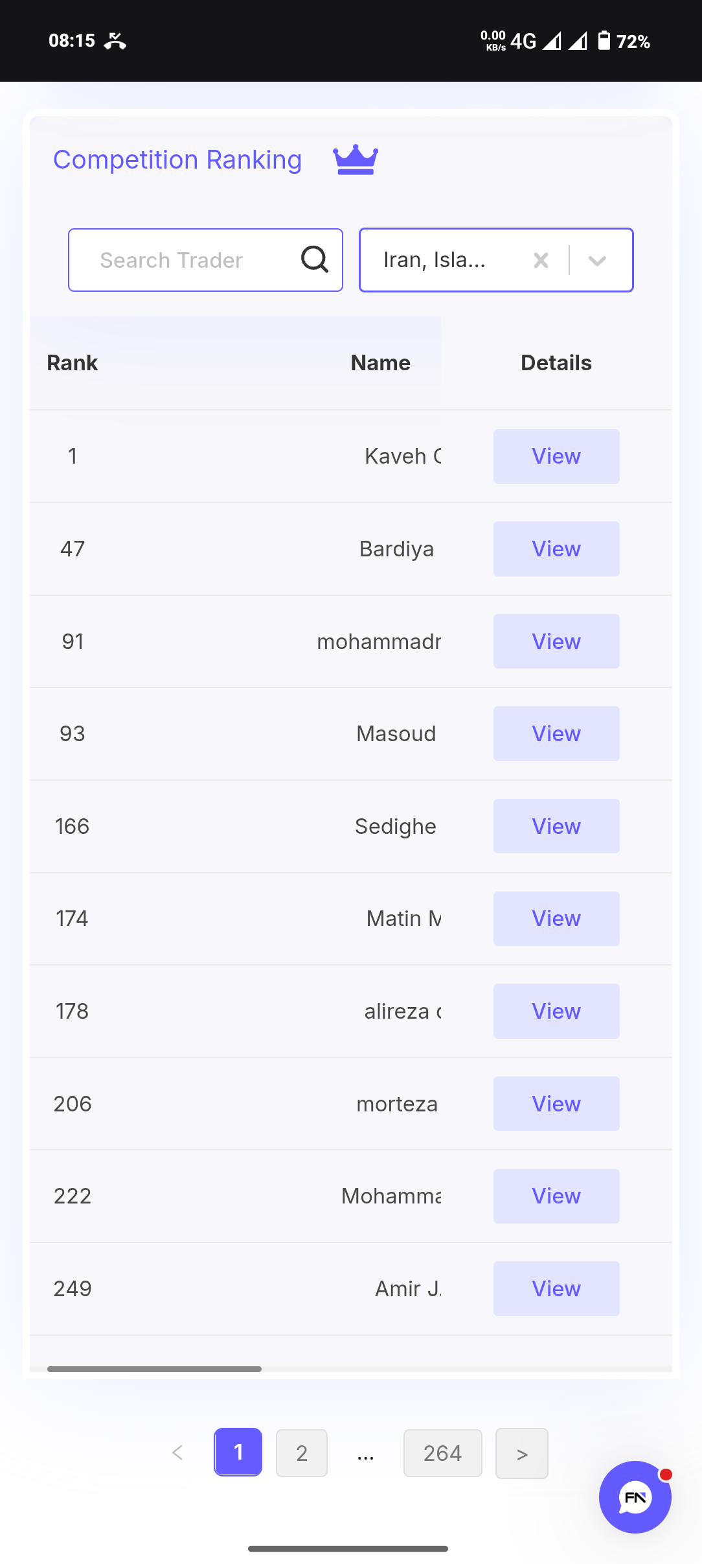Clear the Iran country filter selection

[x=541, y=260]
